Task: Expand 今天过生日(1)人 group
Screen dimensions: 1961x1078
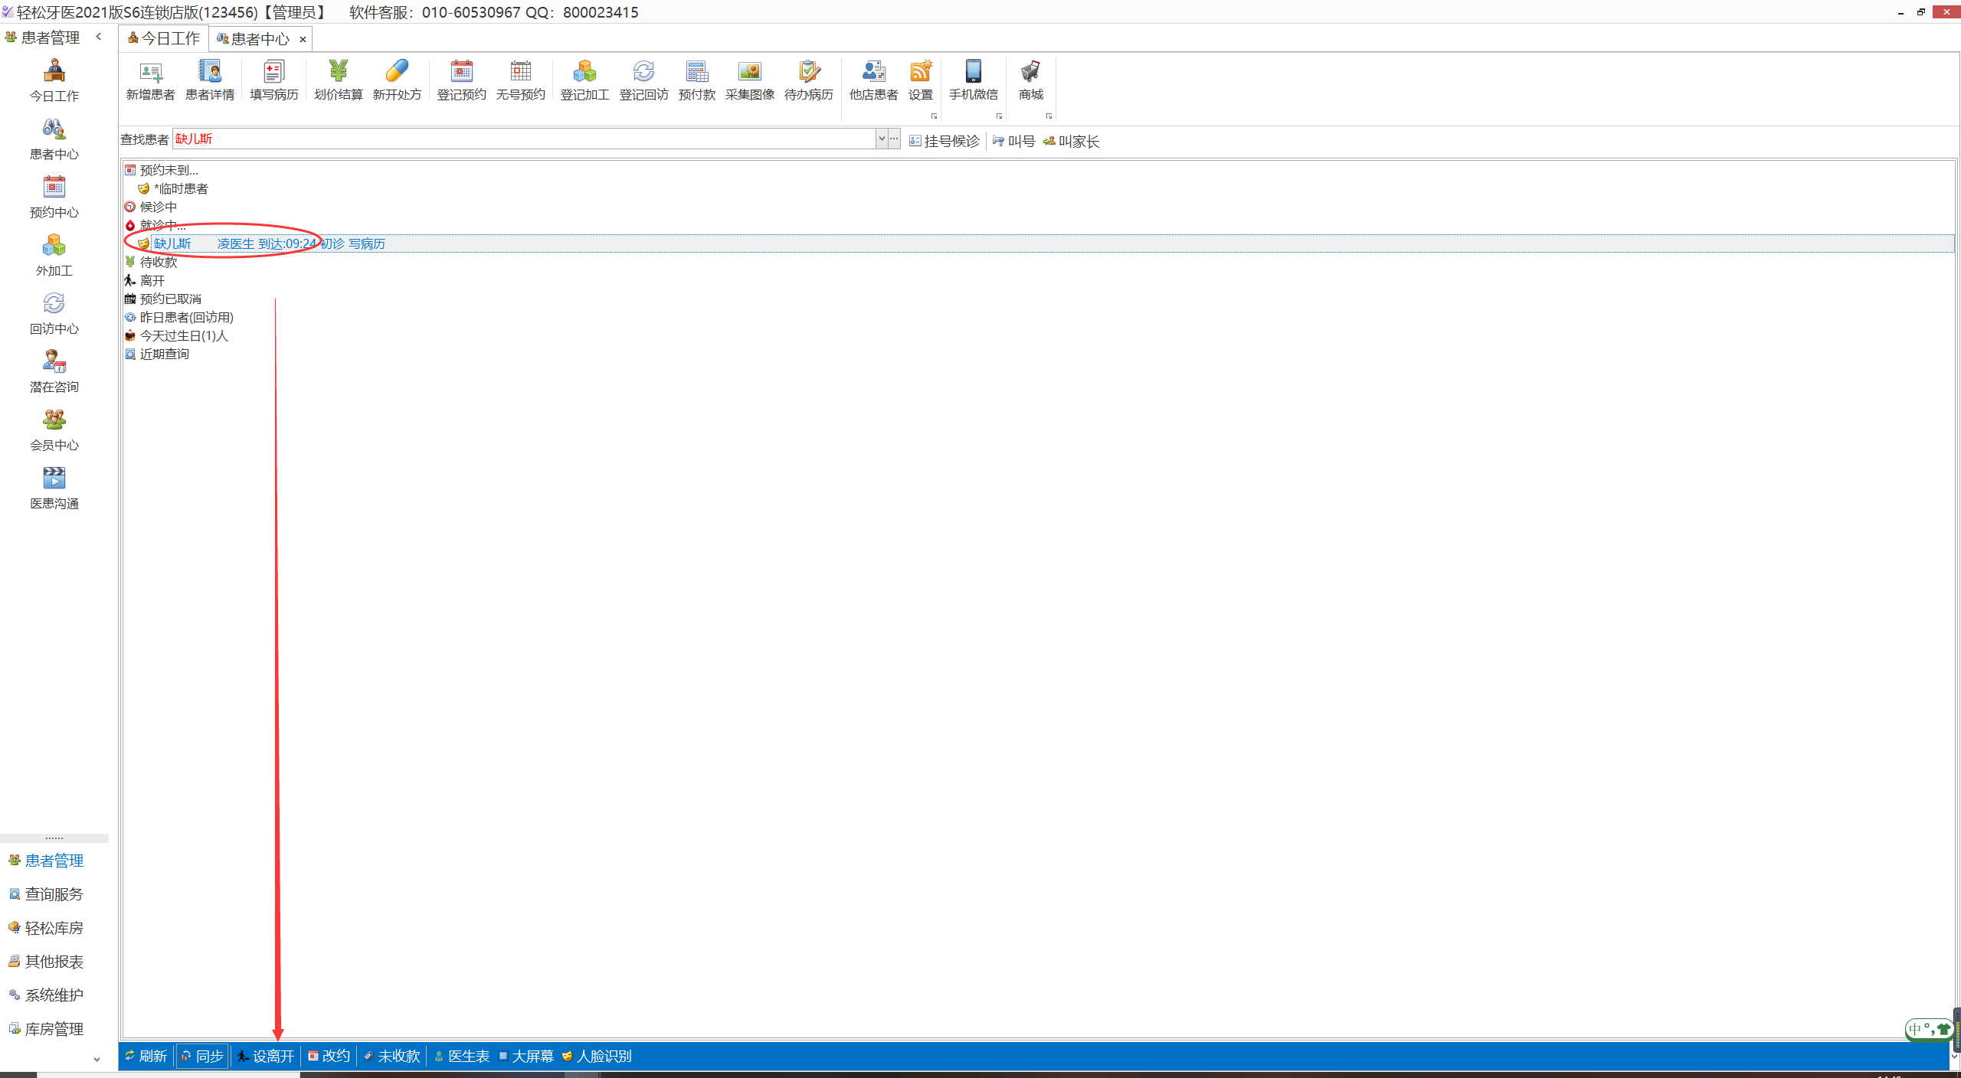Action: (177, 335)
